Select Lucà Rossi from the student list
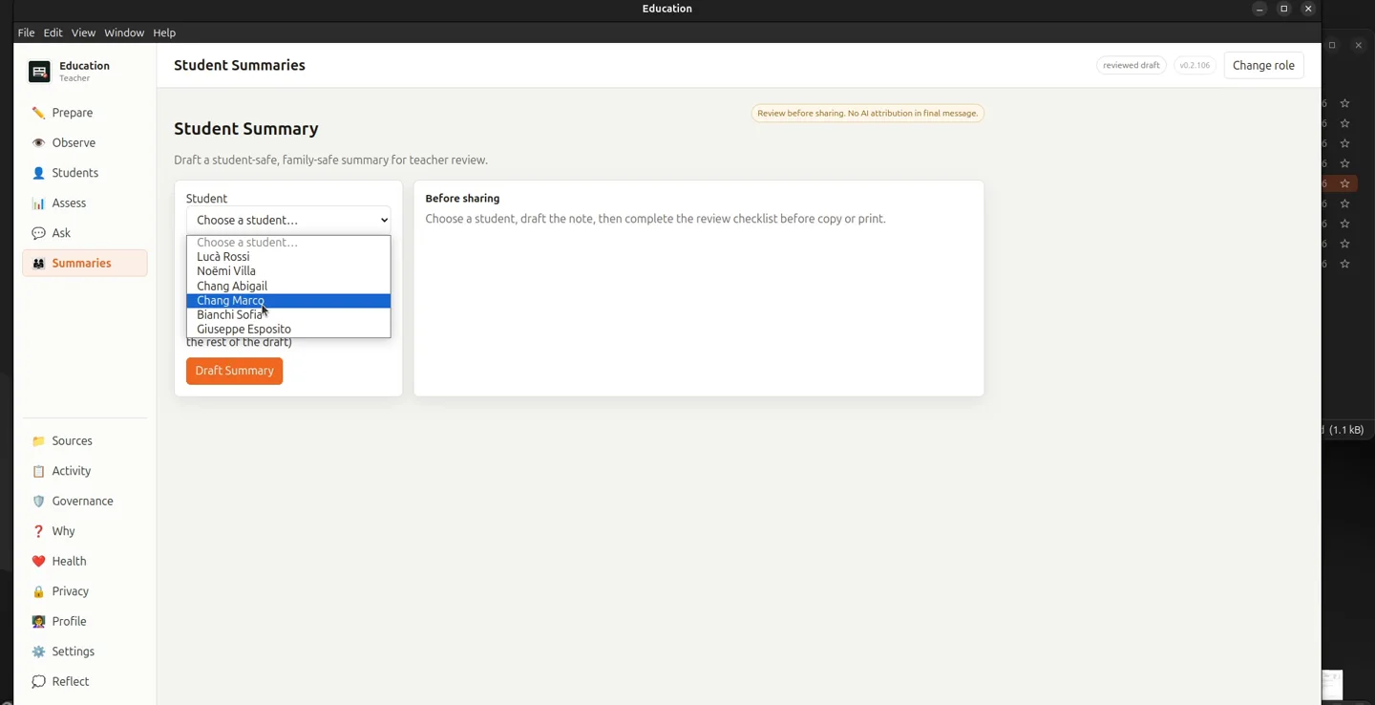 coord(288,257)
